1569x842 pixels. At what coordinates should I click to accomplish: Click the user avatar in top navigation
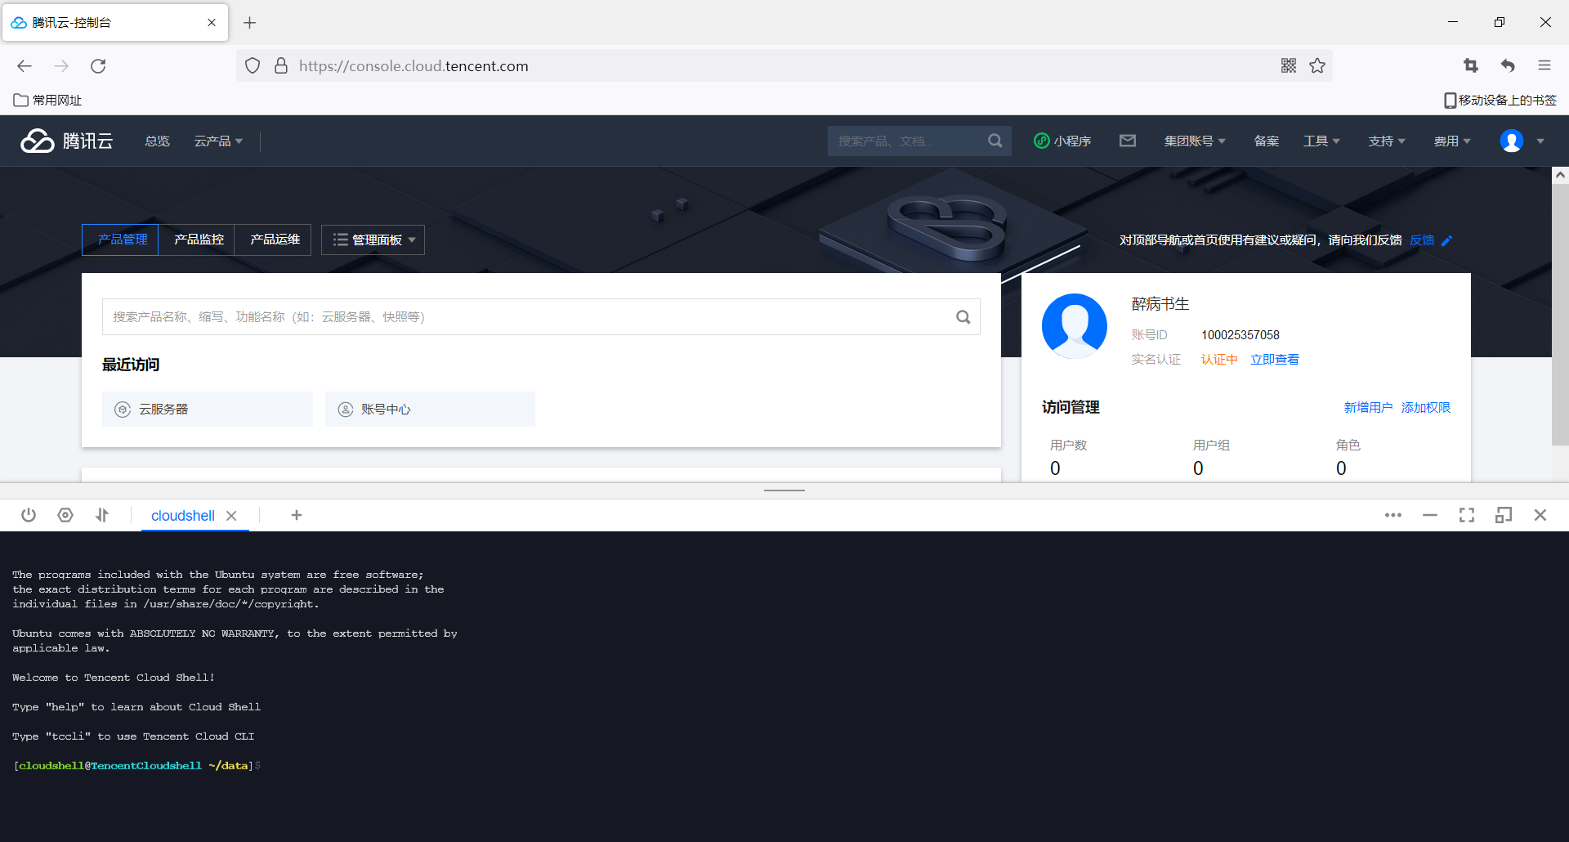[1512, 141]
